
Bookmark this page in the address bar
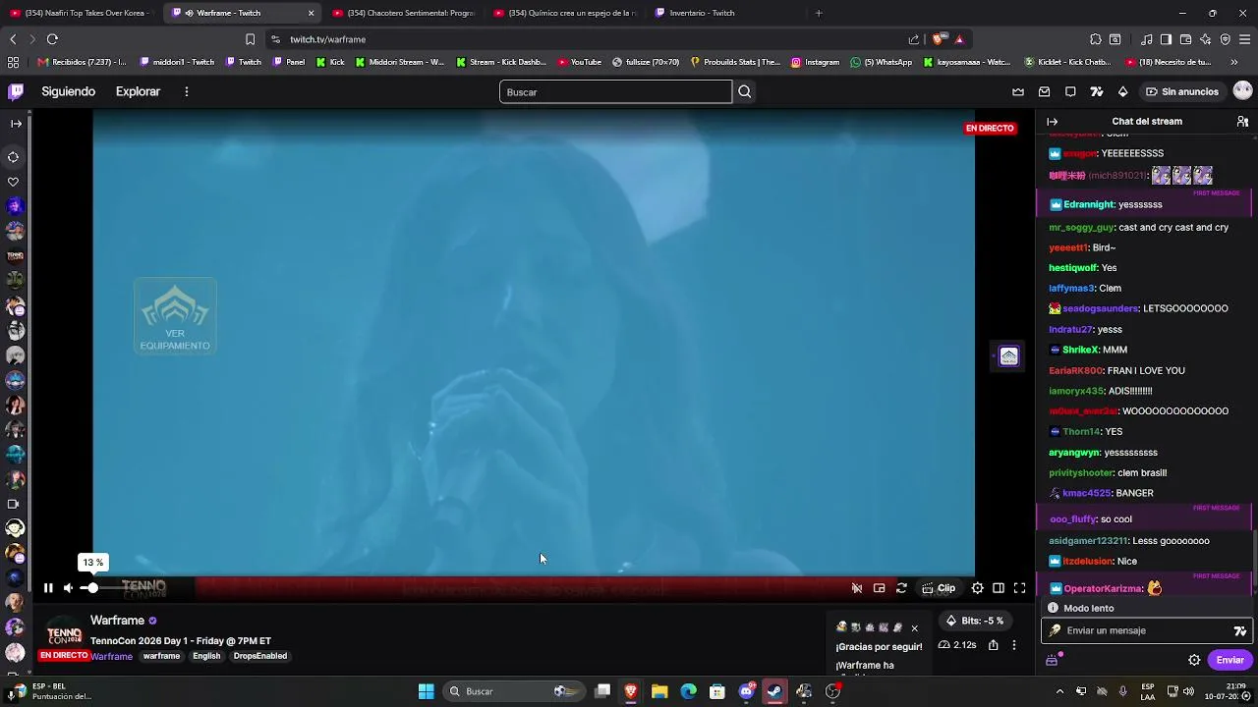click(x=250, y=39)
